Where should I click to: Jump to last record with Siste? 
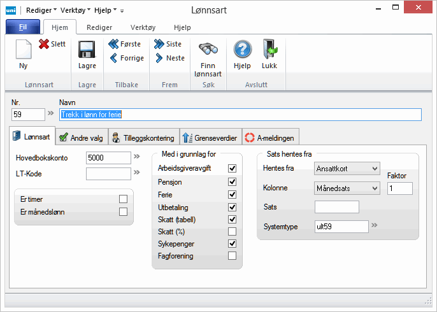(159, 44)
